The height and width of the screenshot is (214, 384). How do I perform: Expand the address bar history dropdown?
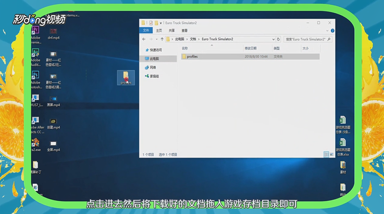[274, 39]
